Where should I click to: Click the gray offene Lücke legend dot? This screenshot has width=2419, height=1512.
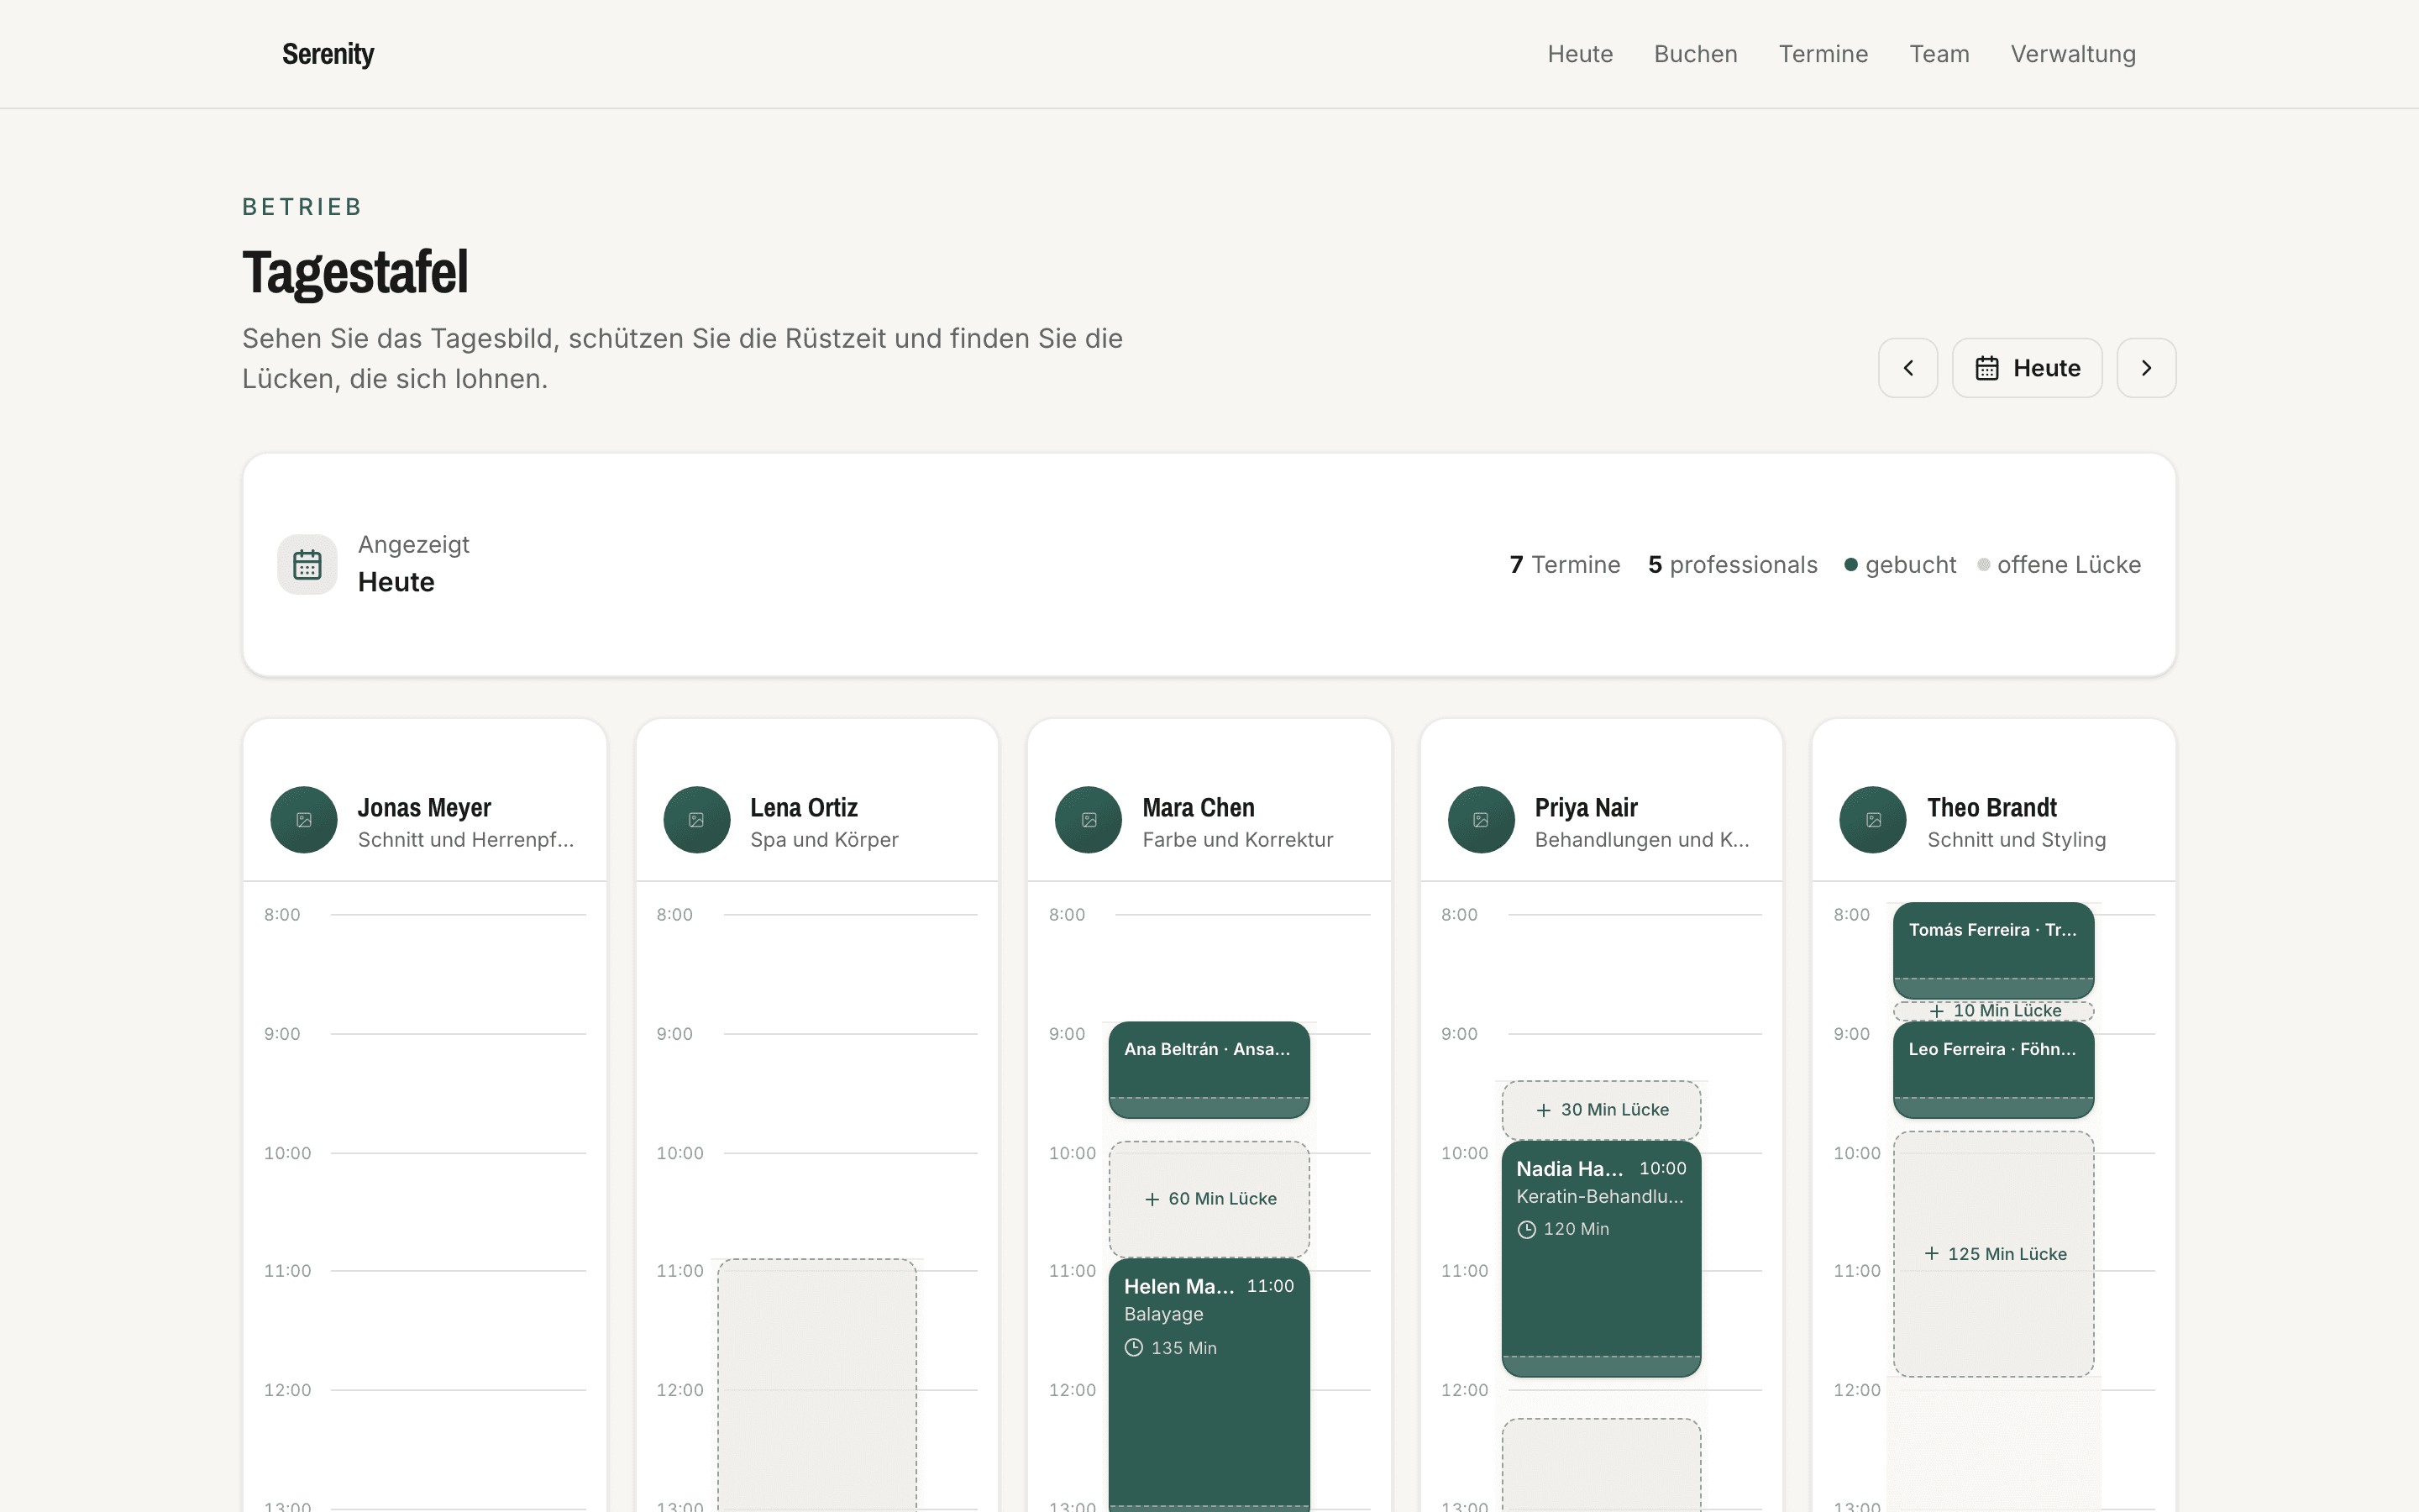[1983, 565]
